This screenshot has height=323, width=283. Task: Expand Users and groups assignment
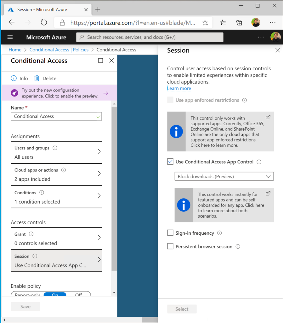pos(56,152)
